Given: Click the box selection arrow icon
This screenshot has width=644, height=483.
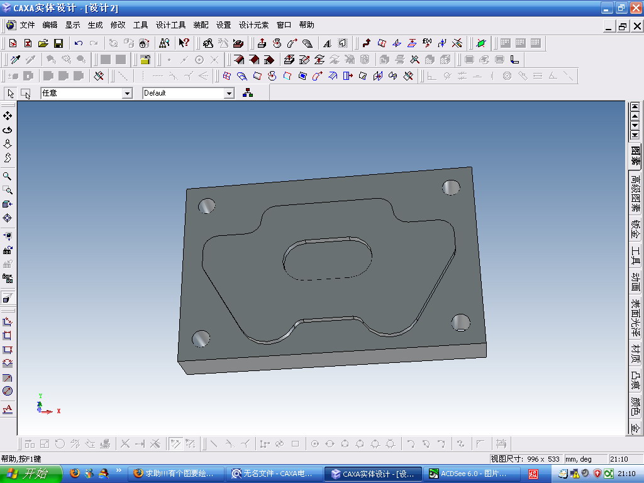Looking at the screenshot, I should (x=25, y=94).
